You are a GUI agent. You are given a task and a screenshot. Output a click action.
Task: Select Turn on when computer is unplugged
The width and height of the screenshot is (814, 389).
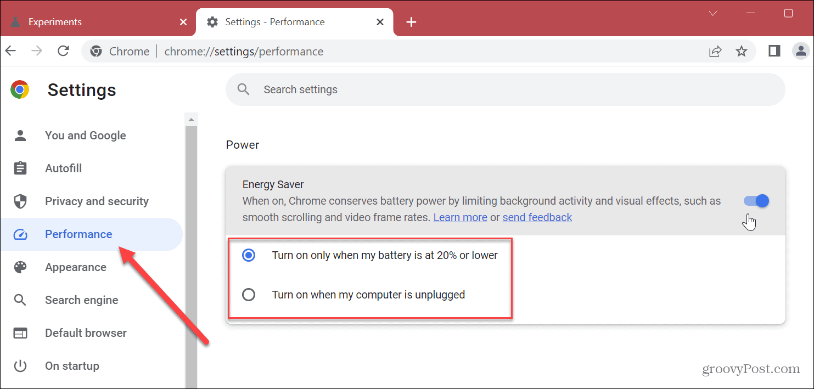(249, 295)
